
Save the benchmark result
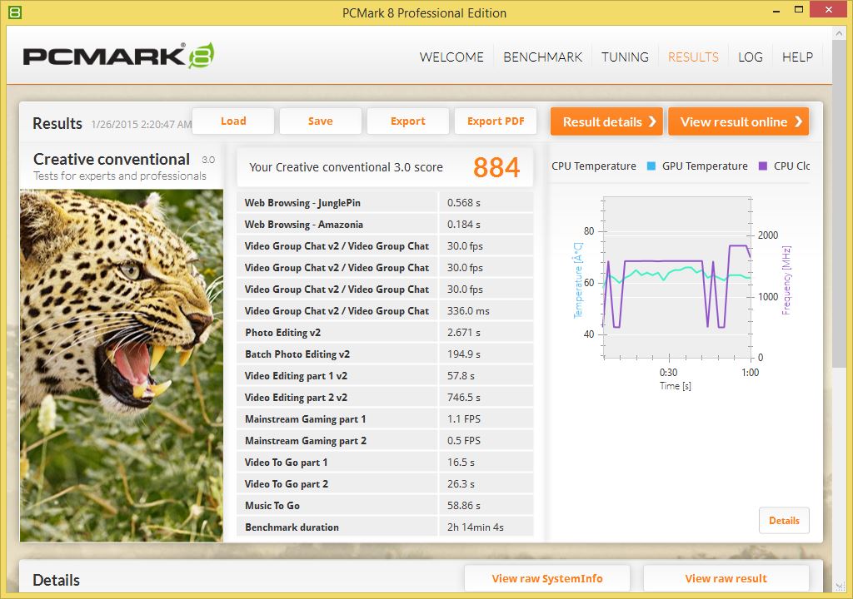[320, 121]
